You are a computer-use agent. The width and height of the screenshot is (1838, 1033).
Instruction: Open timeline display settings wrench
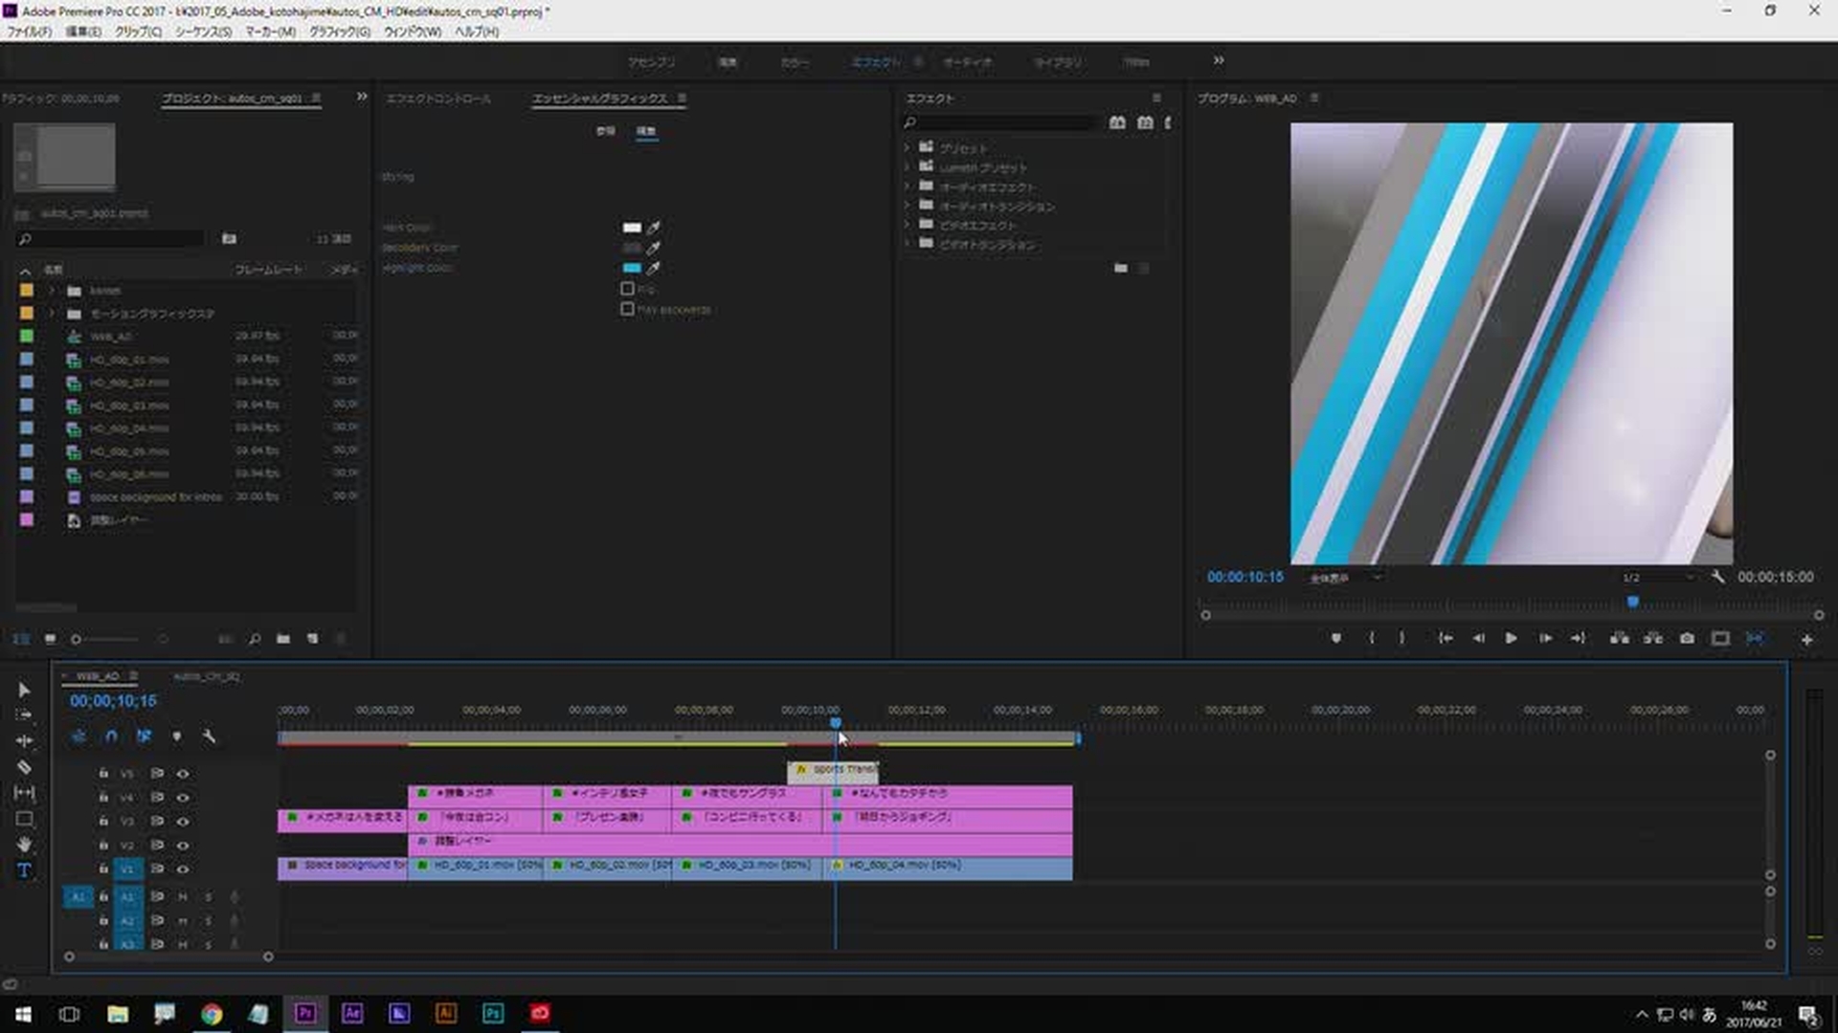(x=209, y=736)
